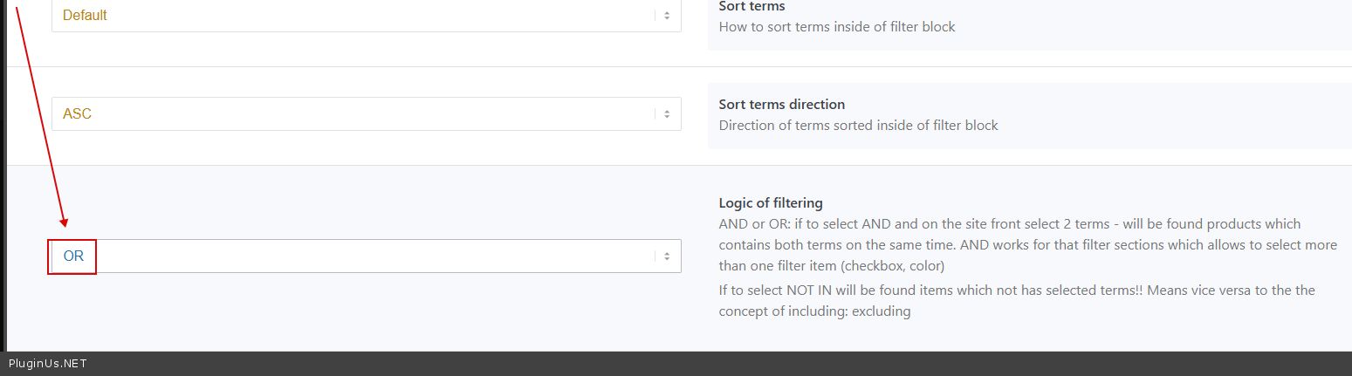
Task: Click the red arrow annotation head
Action: pos(65,224)
